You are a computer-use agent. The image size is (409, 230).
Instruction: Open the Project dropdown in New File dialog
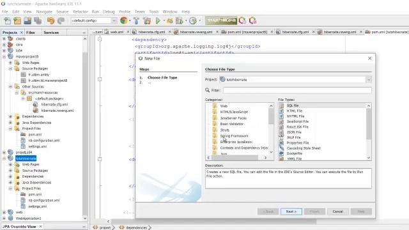369,79
